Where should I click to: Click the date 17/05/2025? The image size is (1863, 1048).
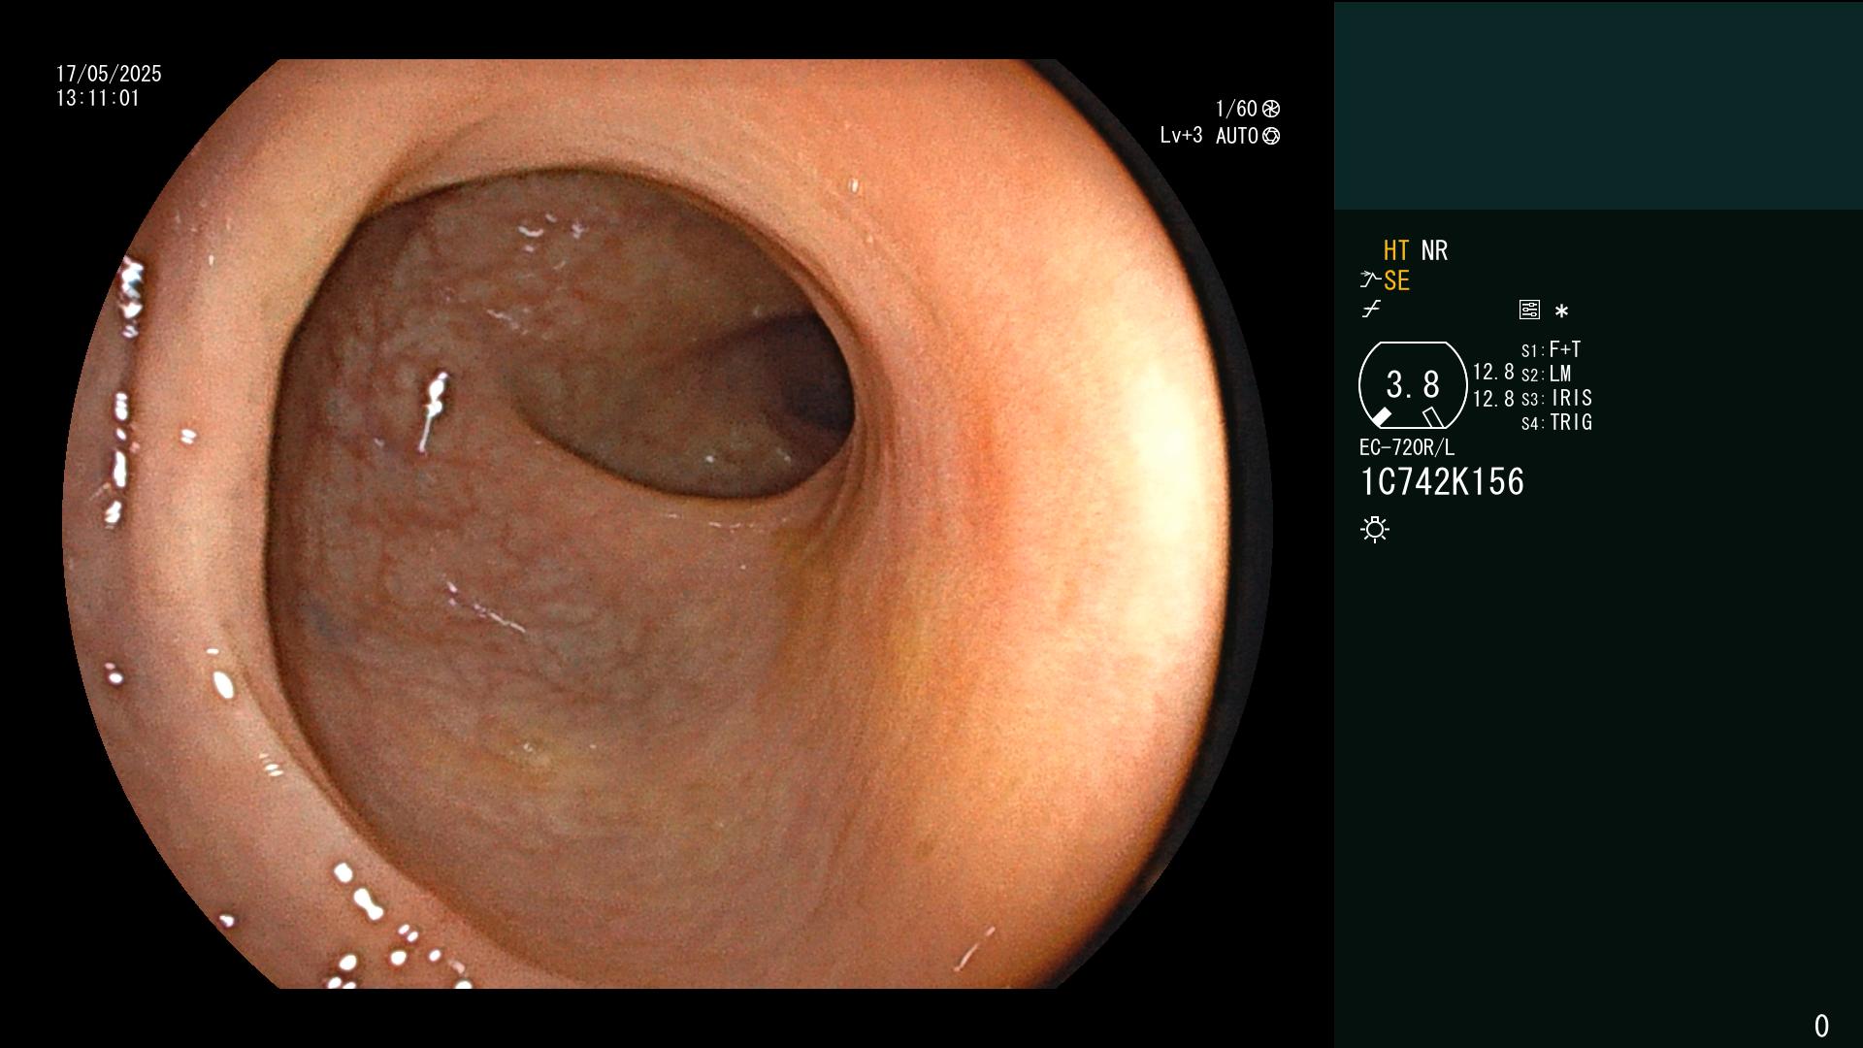109,74
